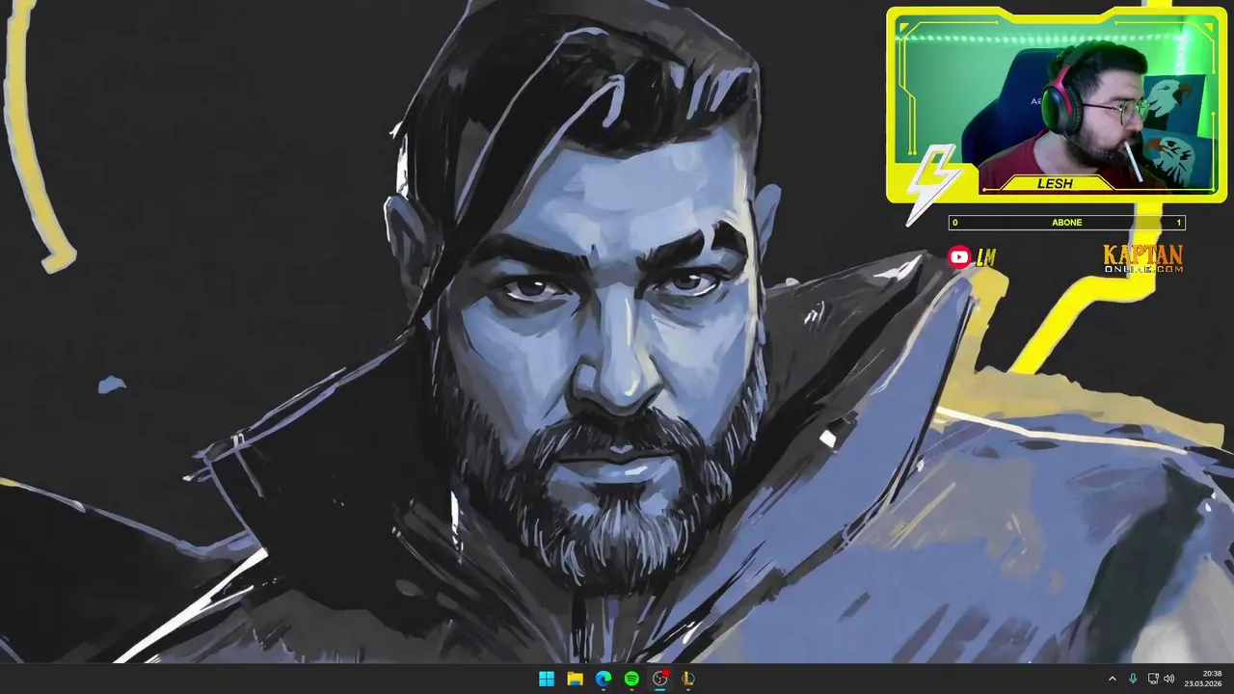The width and height of the screenshot is (1234, 694).
Task: Expand the hidden system tray icons
Action: [1112, 679]
